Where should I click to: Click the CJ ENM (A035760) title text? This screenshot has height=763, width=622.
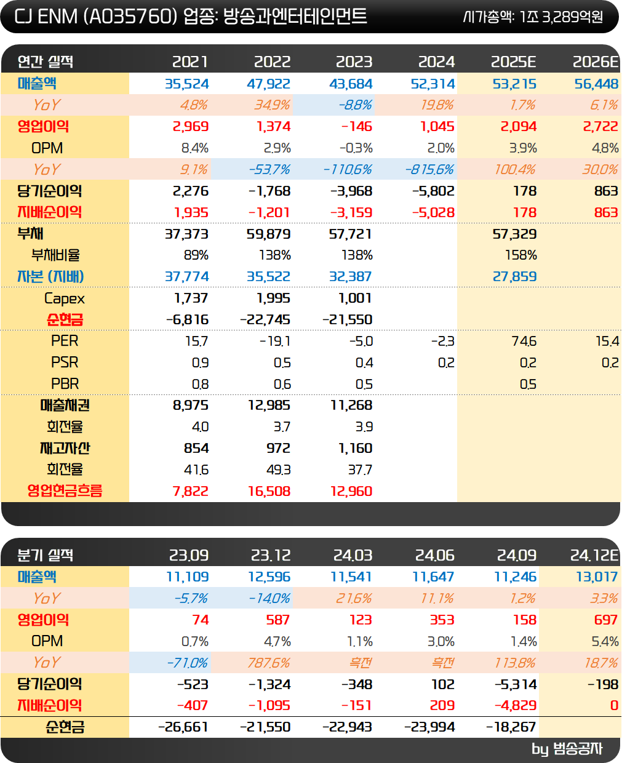[95, 16]
